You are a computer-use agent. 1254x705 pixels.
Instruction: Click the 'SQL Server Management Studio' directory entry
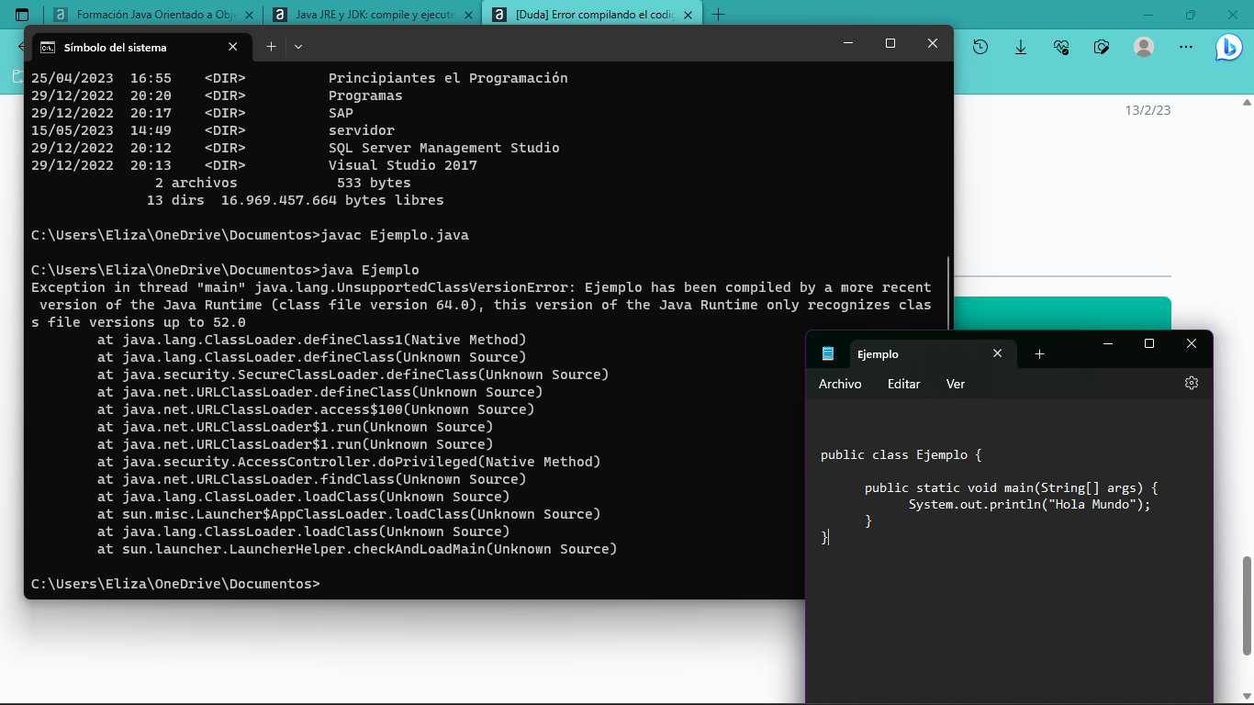[x=444, y=148]
